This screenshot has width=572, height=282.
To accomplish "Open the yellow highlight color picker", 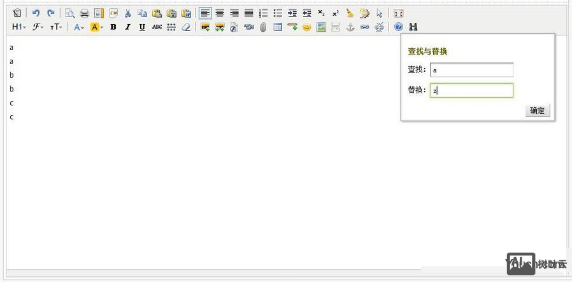I will [x=97, y=27].
